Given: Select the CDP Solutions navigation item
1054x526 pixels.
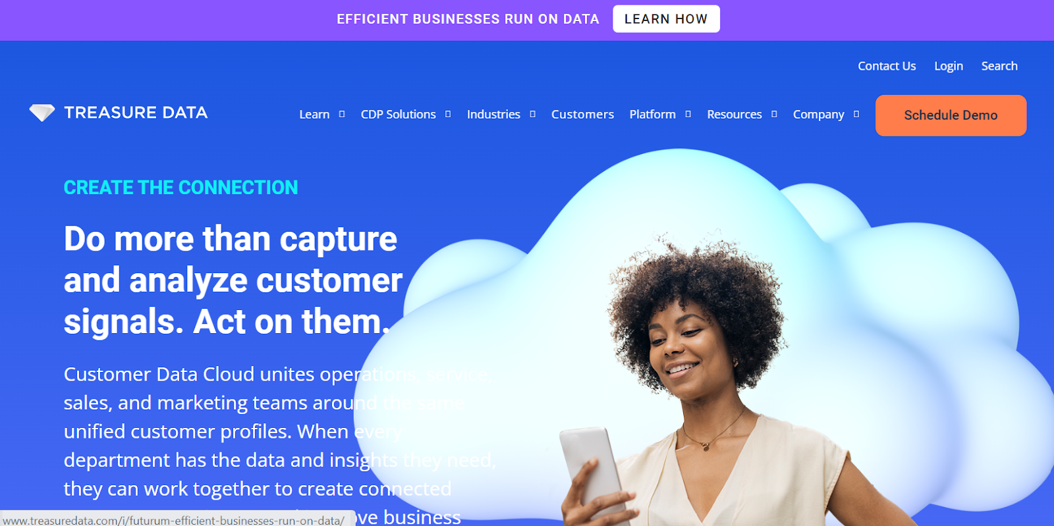Looking at the screenshot, I should click(399, 115).
